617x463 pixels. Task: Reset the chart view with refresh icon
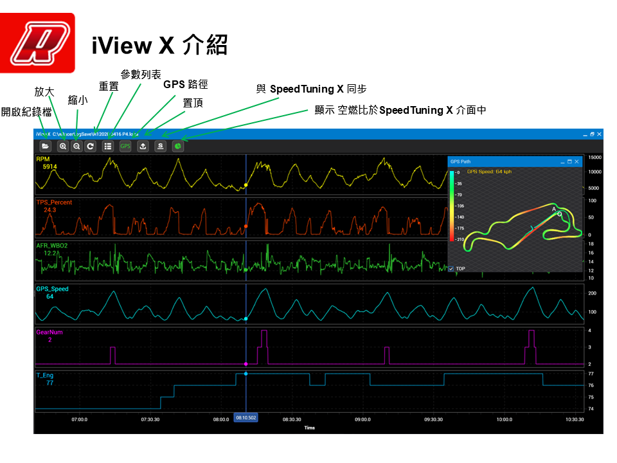pos(91,146)
